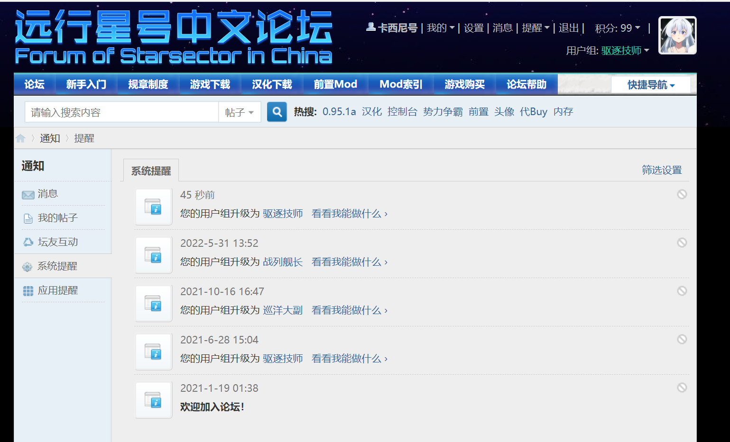Open the Mod索引 navigation menu item
730x442 pixels.
[401, 84]
